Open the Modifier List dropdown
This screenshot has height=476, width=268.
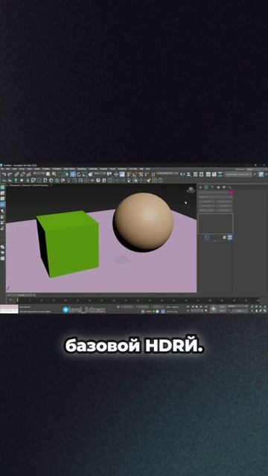click(216, 197)
